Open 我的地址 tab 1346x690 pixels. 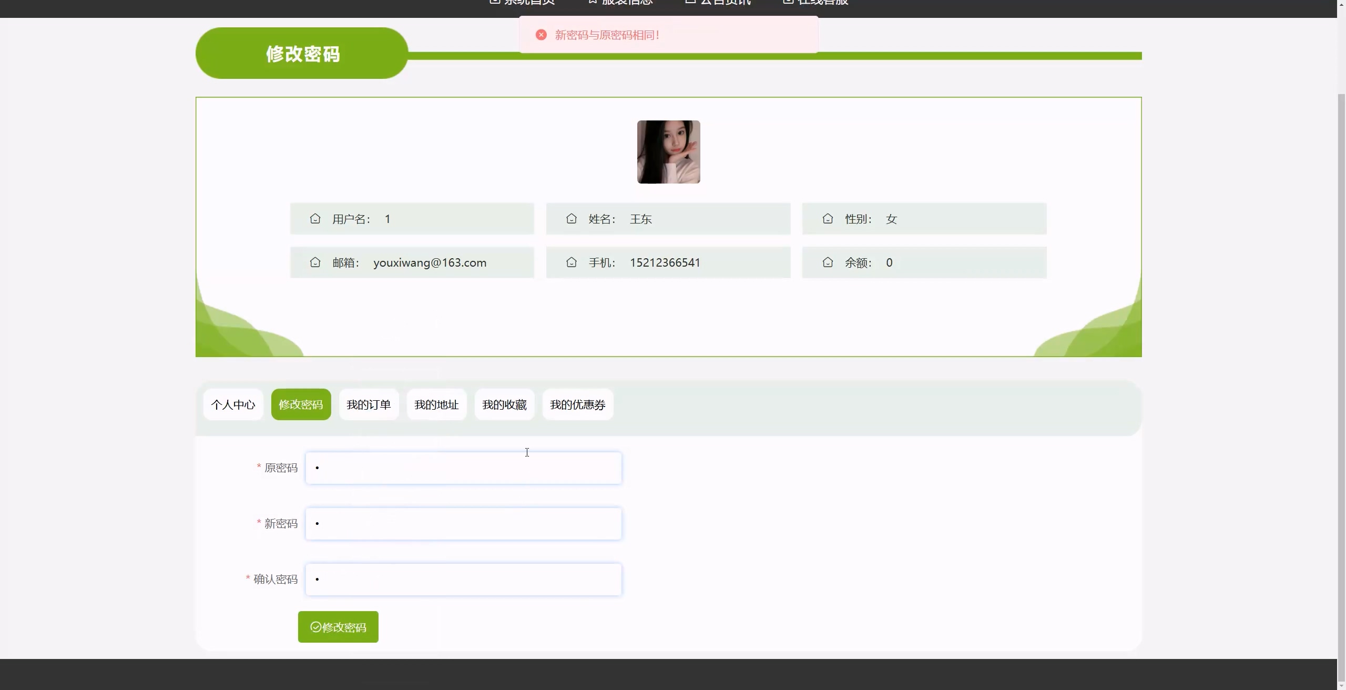[436, 404]
